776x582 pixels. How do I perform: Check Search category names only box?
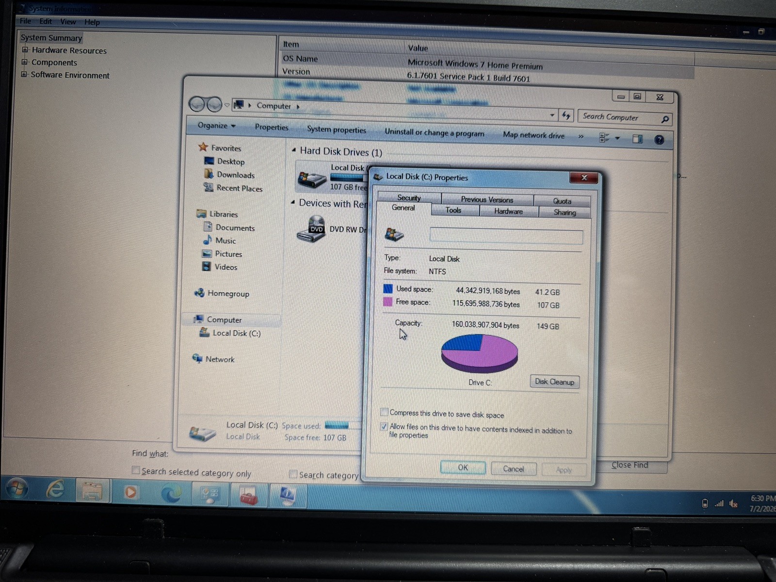(293, 474)
